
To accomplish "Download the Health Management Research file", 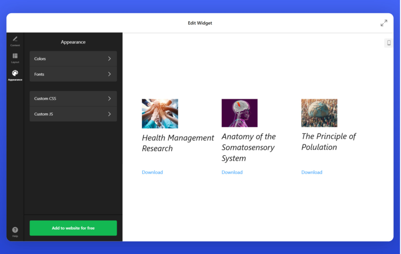I will [152, 172].
